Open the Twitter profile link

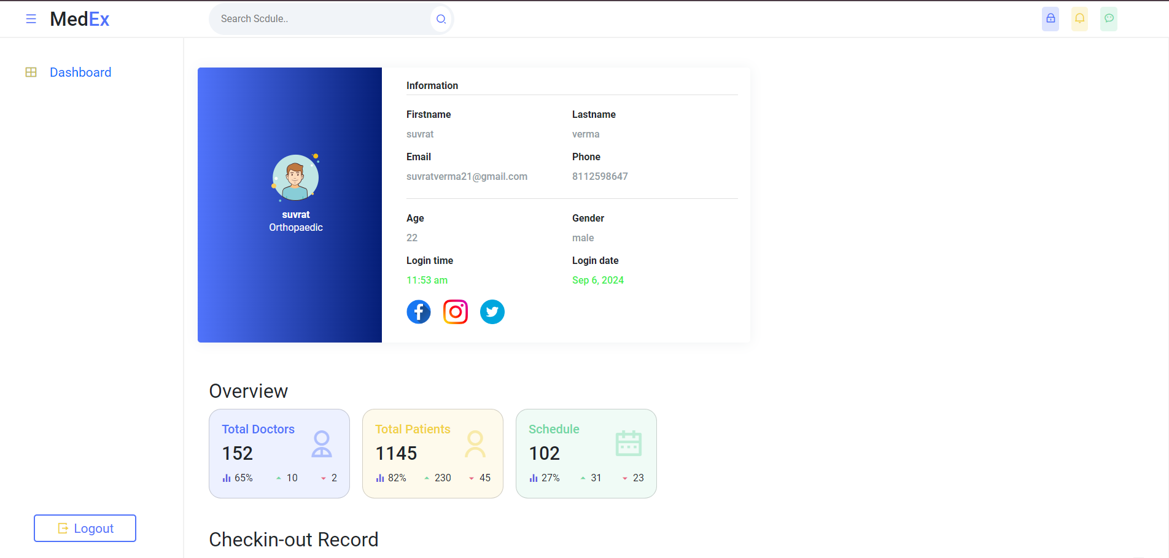(x=492, y=312)
